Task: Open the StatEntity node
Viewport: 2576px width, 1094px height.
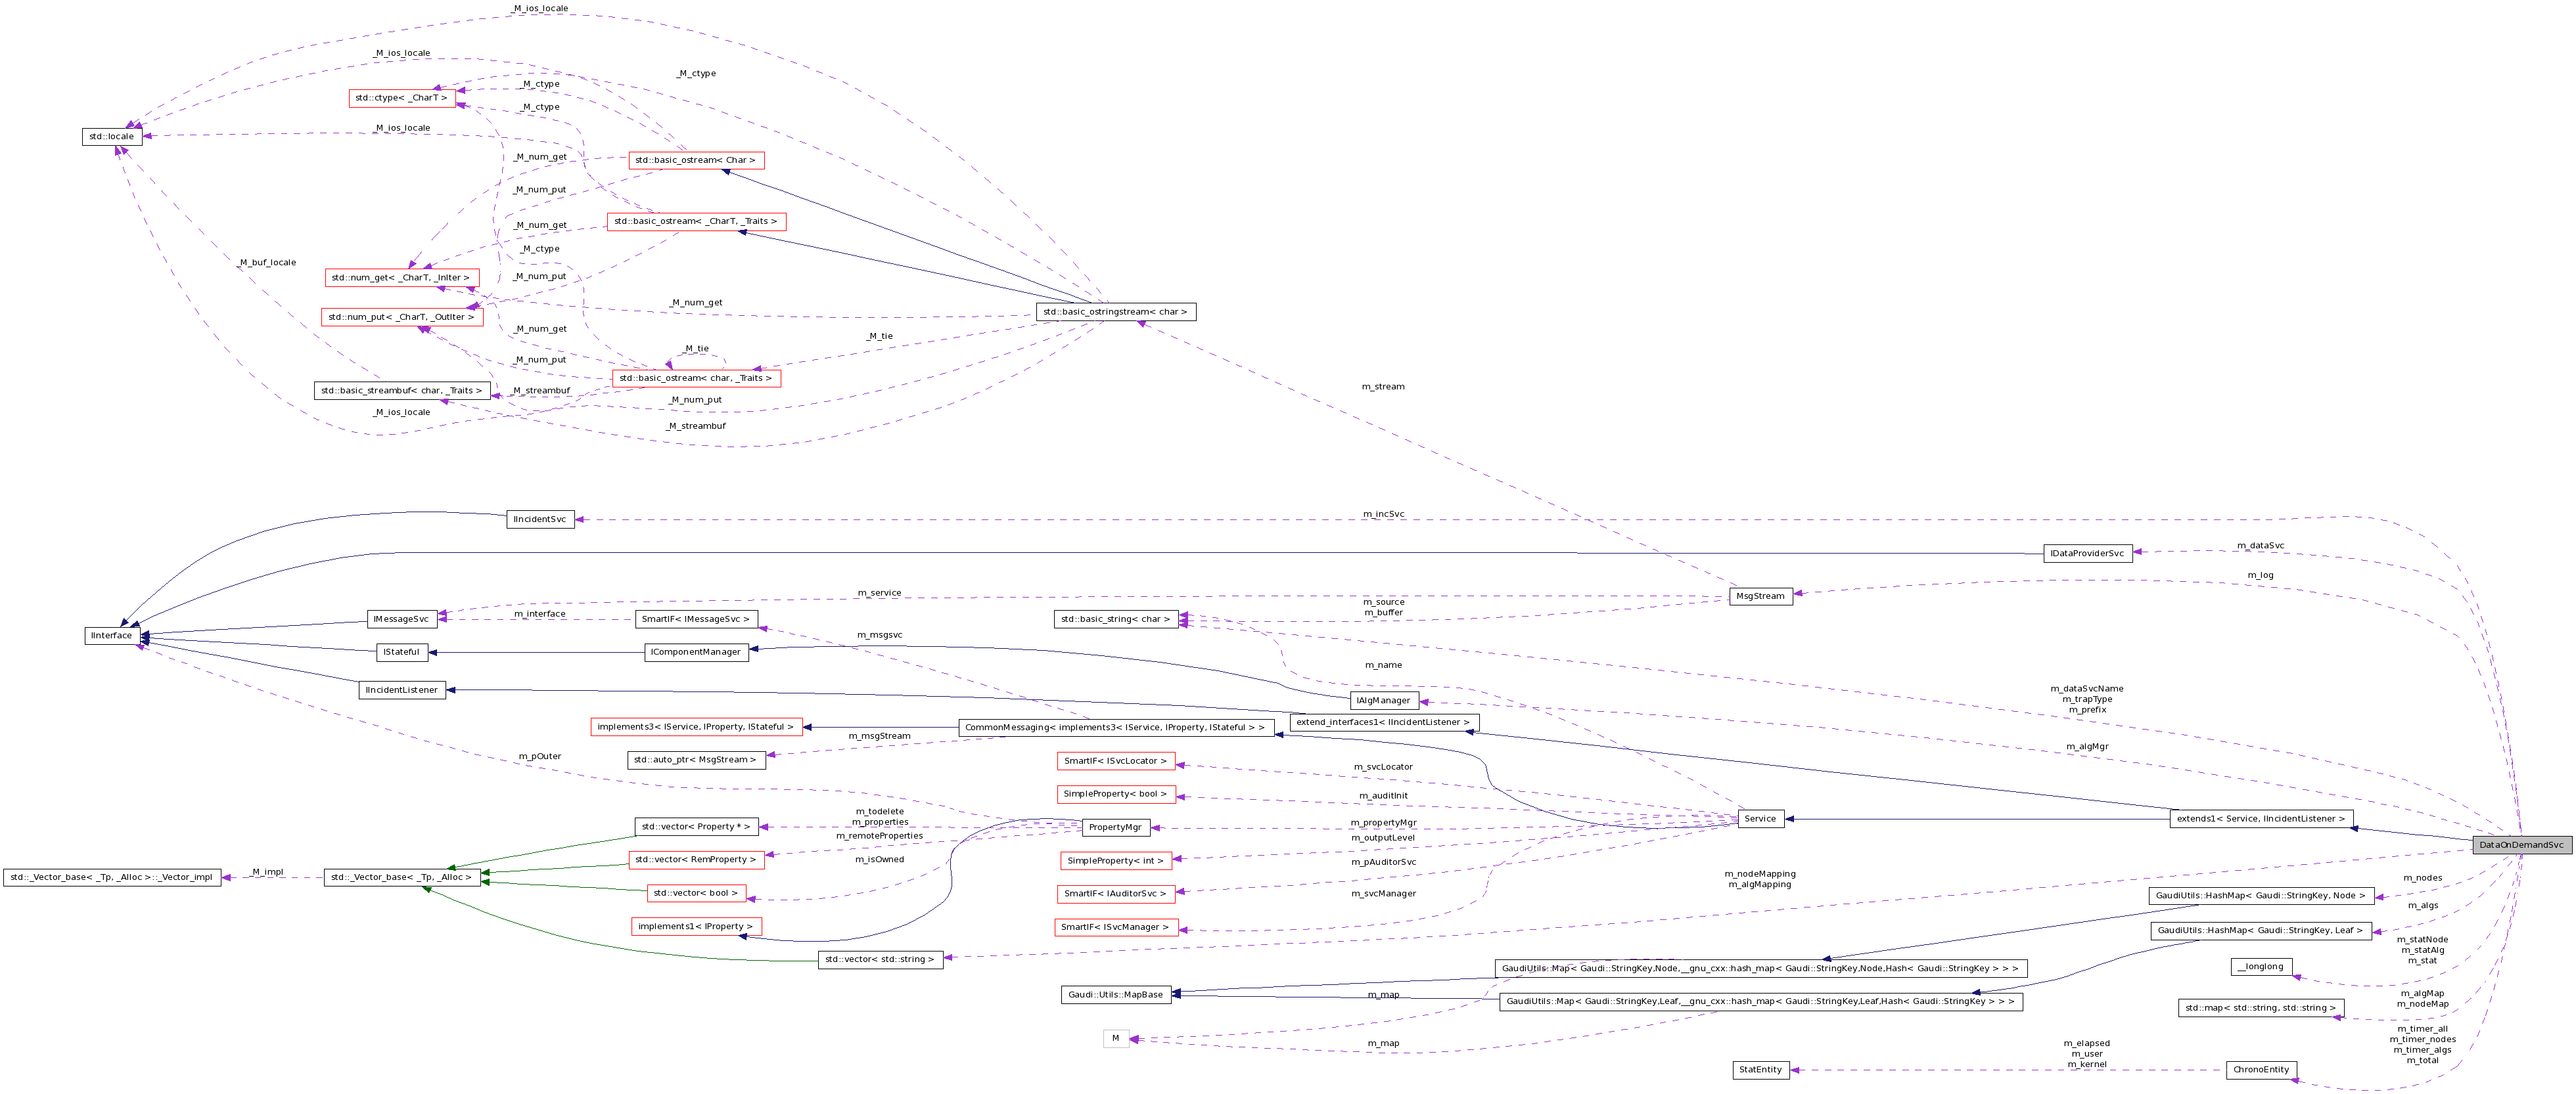Action: (x=1761, y=1070)
